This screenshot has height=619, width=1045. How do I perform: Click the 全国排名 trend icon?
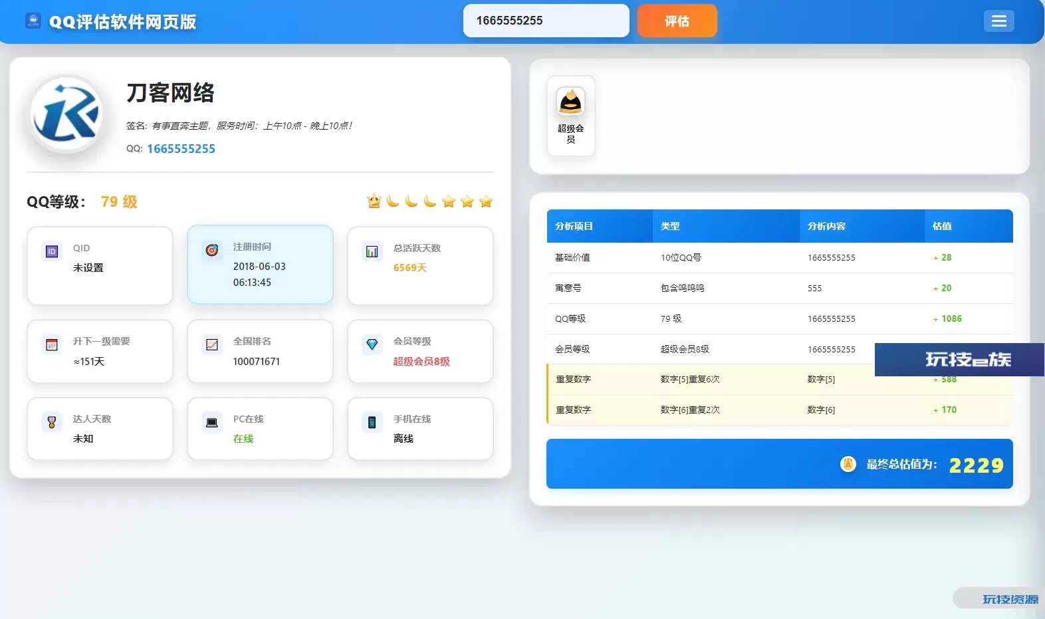[212, 344]
